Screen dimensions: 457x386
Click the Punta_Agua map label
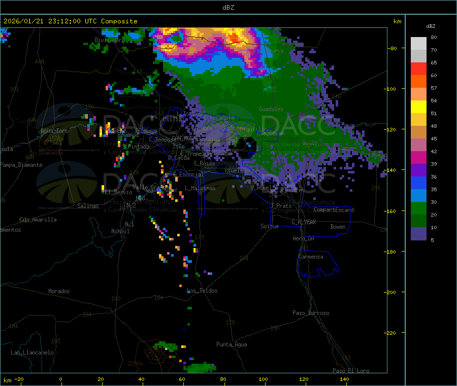(232, 344)
